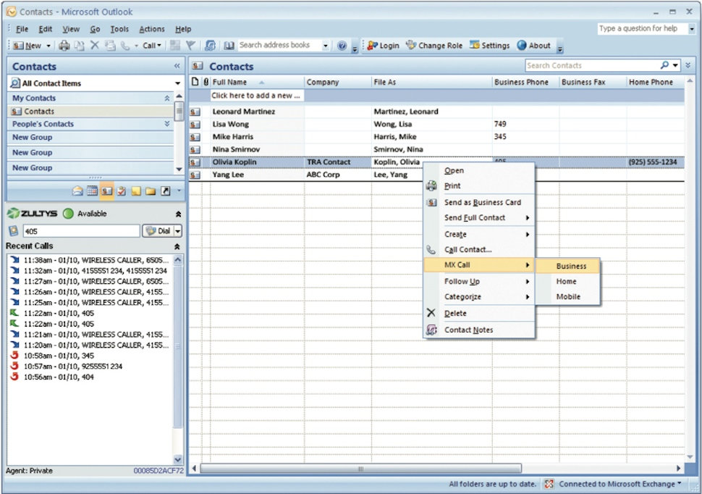Open Notes view icon in navigation pane
Viewport: 702px width, 494px height.
point(136,191)
